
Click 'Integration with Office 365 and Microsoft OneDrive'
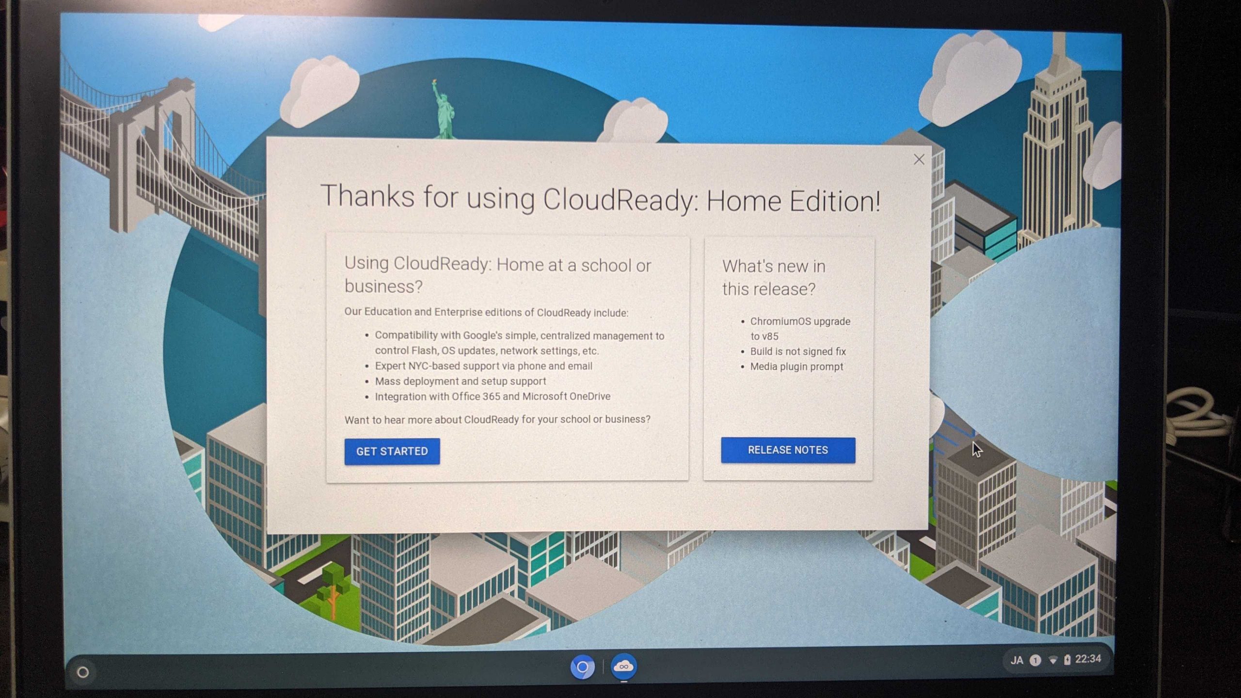(493, 396)
